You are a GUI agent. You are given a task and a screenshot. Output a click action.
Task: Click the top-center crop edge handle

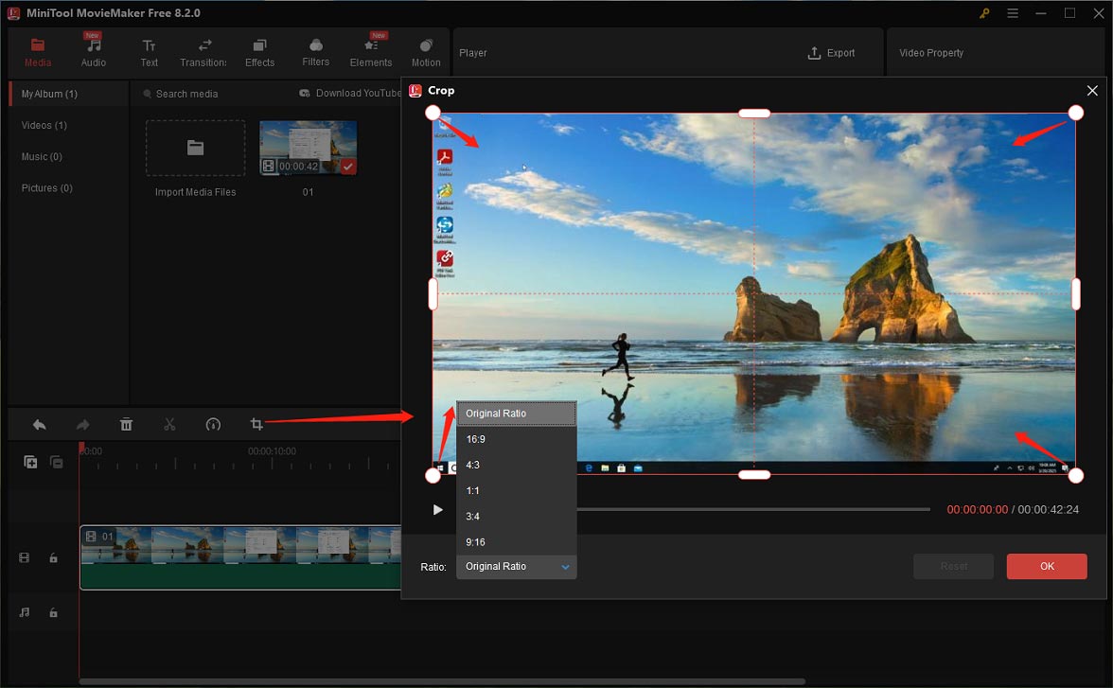point(754,114)
